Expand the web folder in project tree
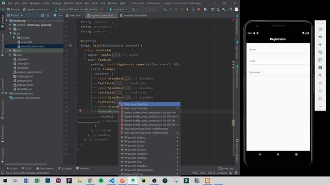The image size is (330, 185). (x=10, y=55)
